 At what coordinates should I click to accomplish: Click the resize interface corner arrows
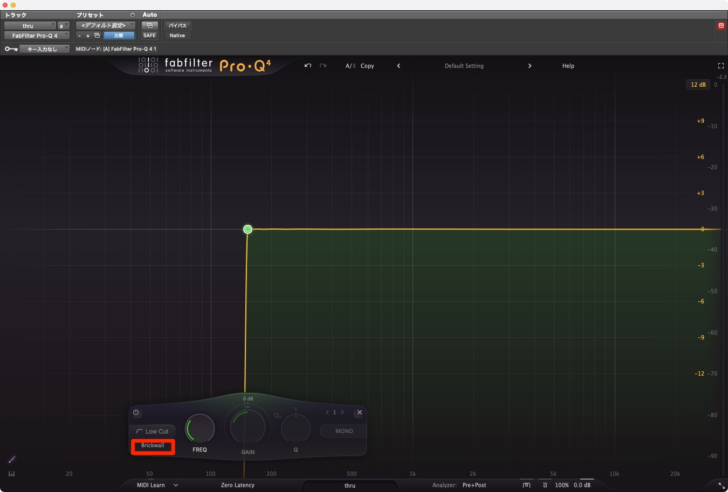[x=722, y=486]
